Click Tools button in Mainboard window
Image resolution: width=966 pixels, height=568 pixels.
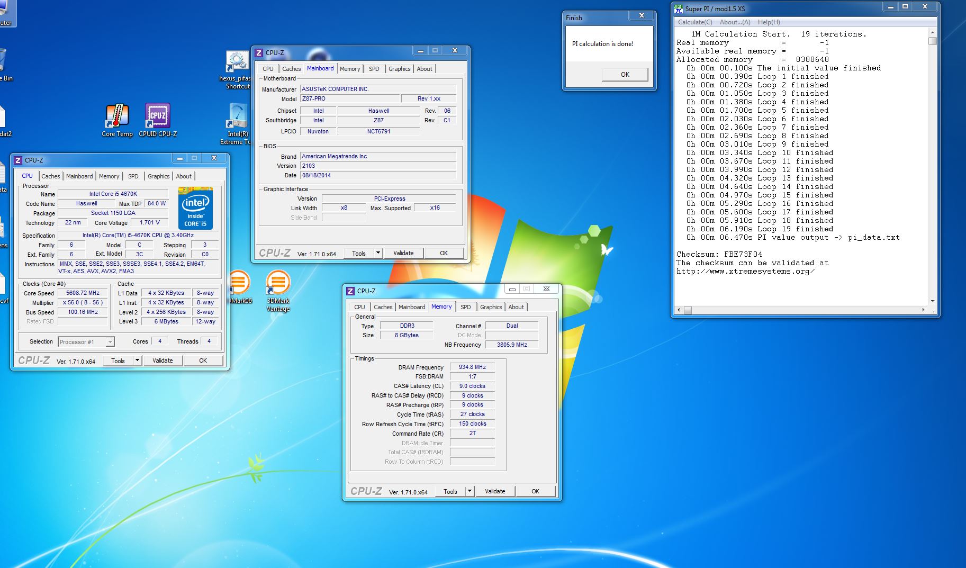[359, 253]
